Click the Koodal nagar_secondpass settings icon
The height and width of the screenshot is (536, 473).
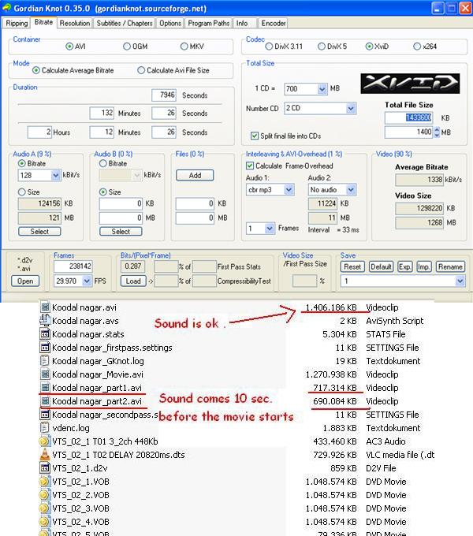pyautogui.click(x=45, y=415)
